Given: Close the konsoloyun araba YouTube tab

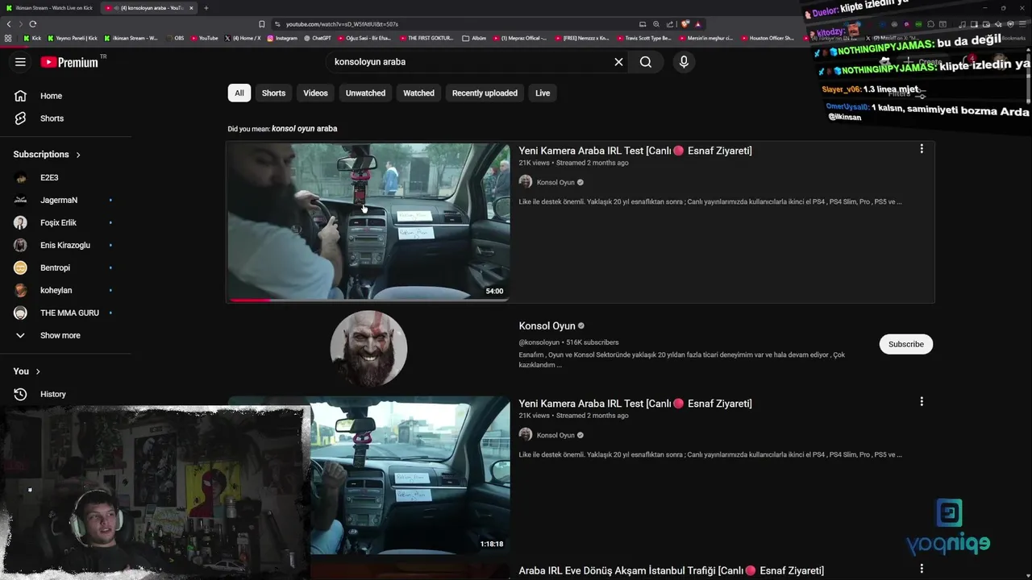Looking at the screenshot, I should click(191, 8).
